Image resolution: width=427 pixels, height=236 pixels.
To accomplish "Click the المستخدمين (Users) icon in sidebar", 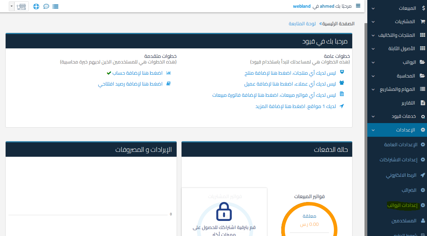I will click(423, 220).
